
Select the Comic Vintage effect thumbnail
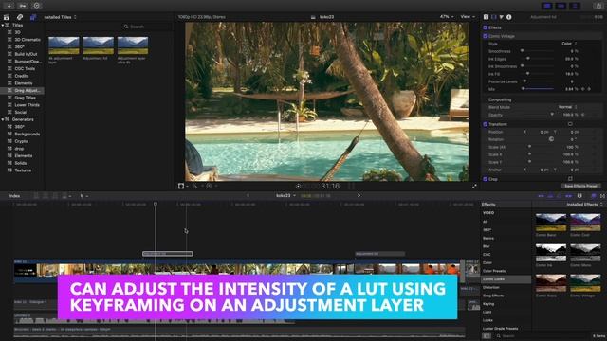(x=585, y=283)
